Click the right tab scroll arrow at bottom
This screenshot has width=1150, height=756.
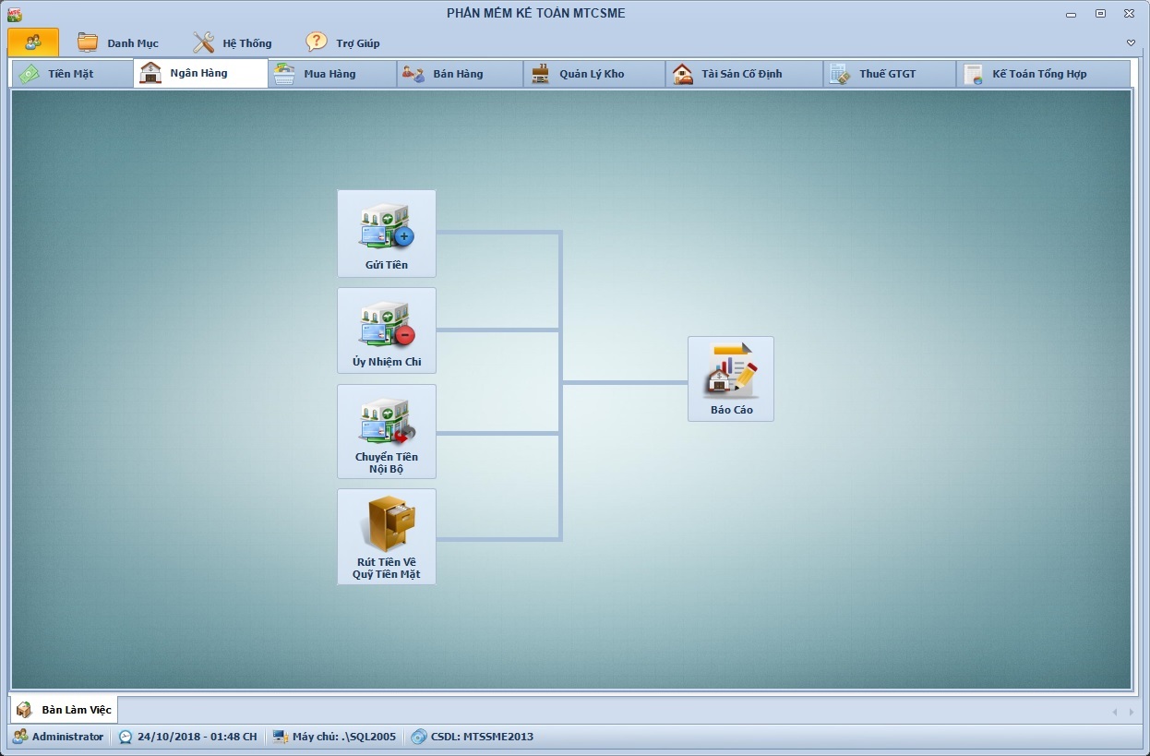[x=1133, y=712]
